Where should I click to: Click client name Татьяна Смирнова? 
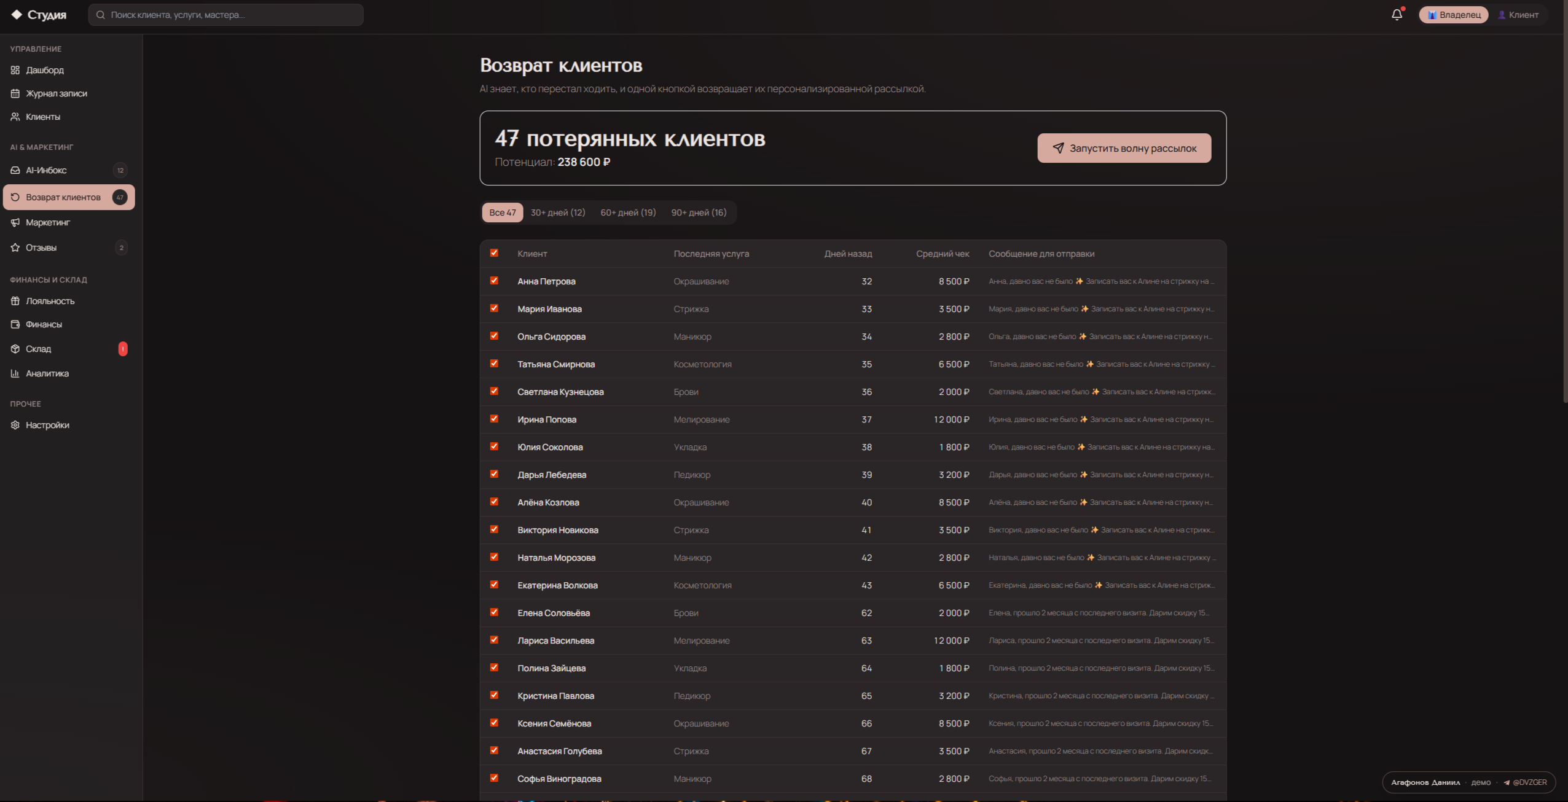[x=556, y=364]
